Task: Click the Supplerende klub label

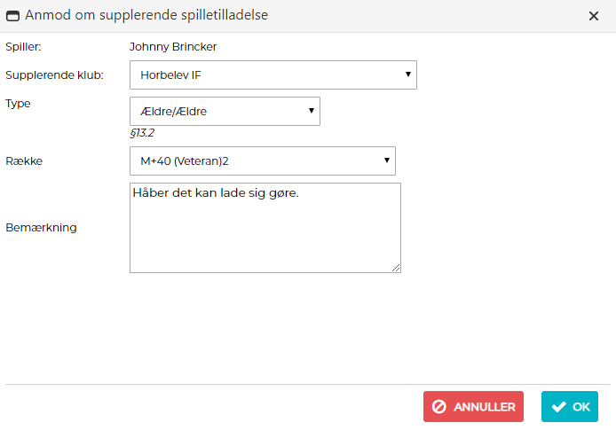Action: click(55, 74)
